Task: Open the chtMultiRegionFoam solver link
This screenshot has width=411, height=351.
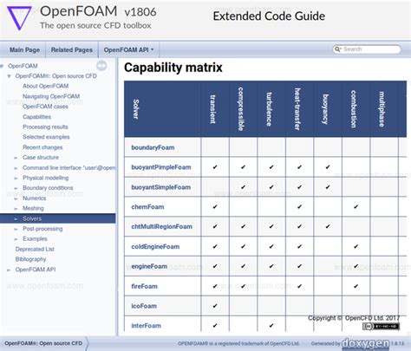Action: (161, 226)
